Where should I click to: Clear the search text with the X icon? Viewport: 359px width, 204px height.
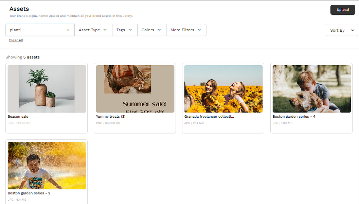point(68,30)
